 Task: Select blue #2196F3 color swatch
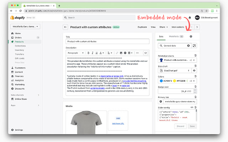(161, 81)
